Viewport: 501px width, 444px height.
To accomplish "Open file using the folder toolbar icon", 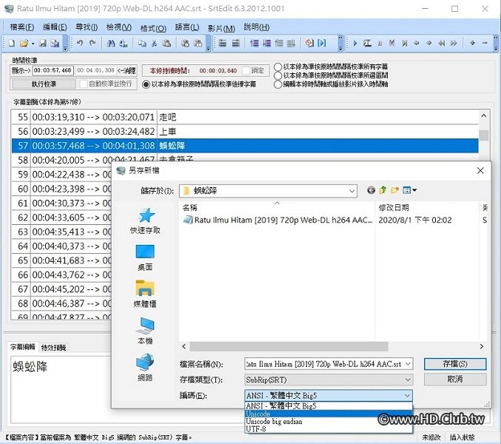I will coord(24,43).
